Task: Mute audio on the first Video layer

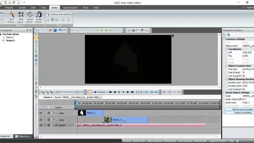Action: click(48, 113)
